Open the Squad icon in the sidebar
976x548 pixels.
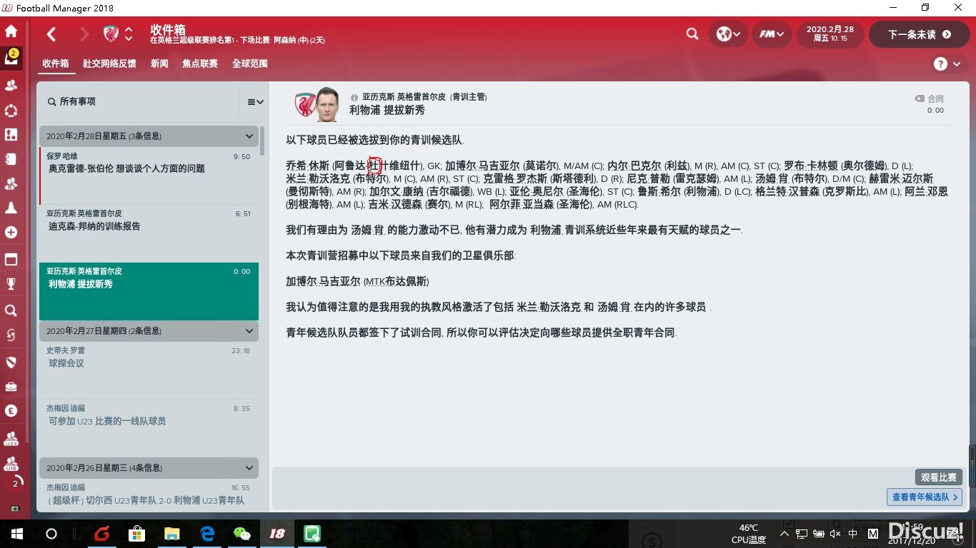point(11,86)
